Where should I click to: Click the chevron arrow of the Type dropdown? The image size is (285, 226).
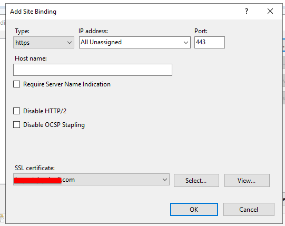coord(69,43)
